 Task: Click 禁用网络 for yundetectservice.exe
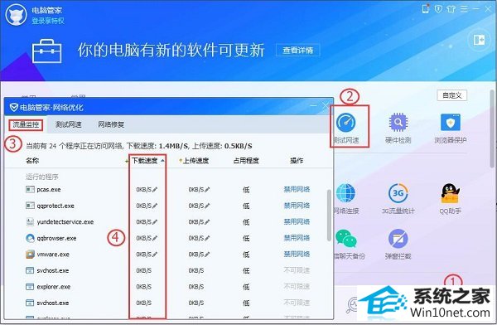[297, 222]
